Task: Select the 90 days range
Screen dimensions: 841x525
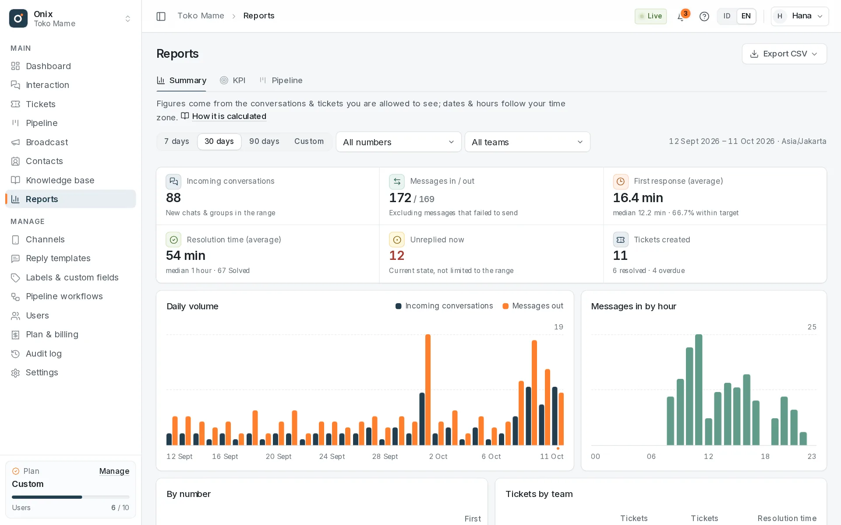Action: click(x=264, y=141)
